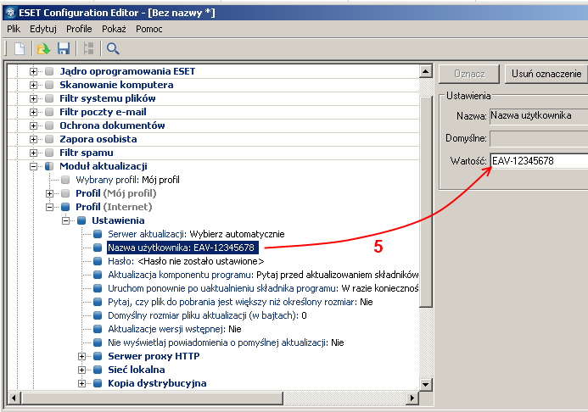
Task: Click the tree-structure toolbar icon
Action: coord(87,48)
